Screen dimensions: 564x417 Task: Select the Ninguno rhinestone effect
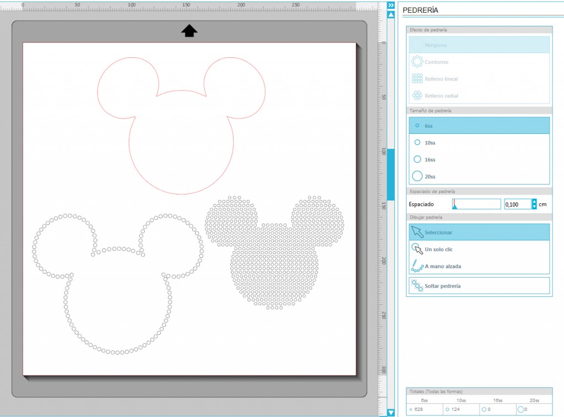[x=479, y=45]
